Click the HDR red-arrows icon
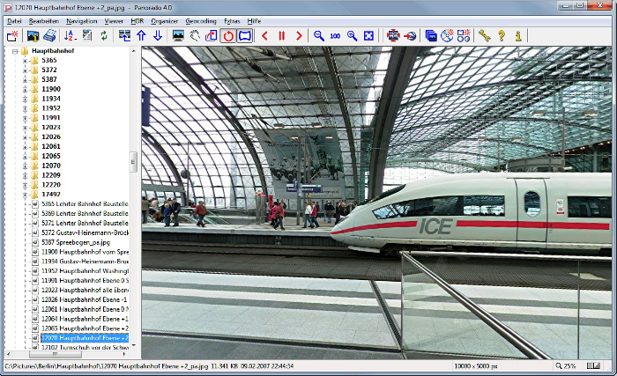Image resolution: width=617 pixels, height=376 pixels. click(393, 36)
